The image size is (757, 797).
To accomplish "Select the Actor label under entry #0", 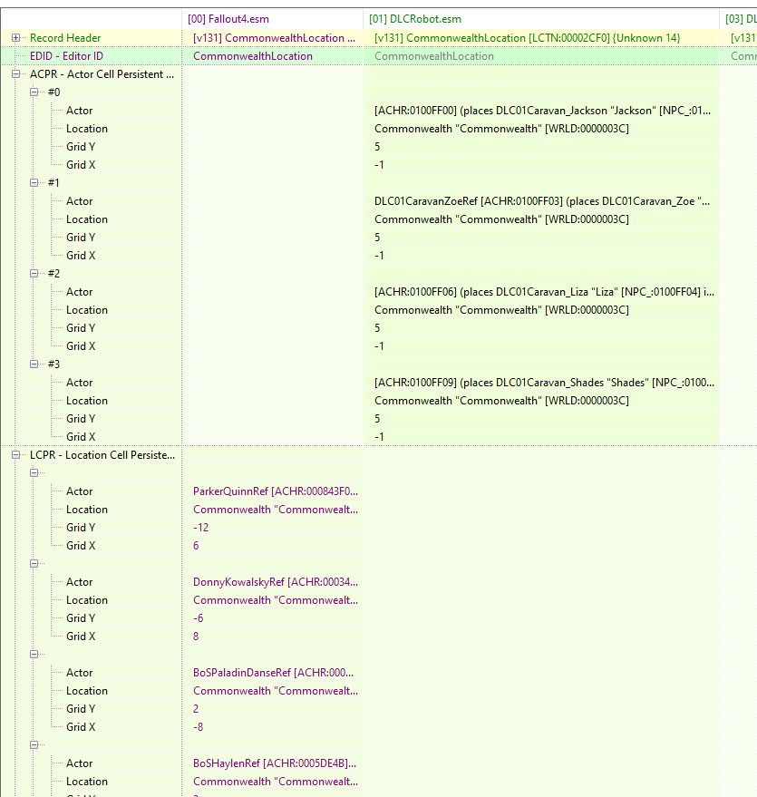I will click(x=79, y=111).
